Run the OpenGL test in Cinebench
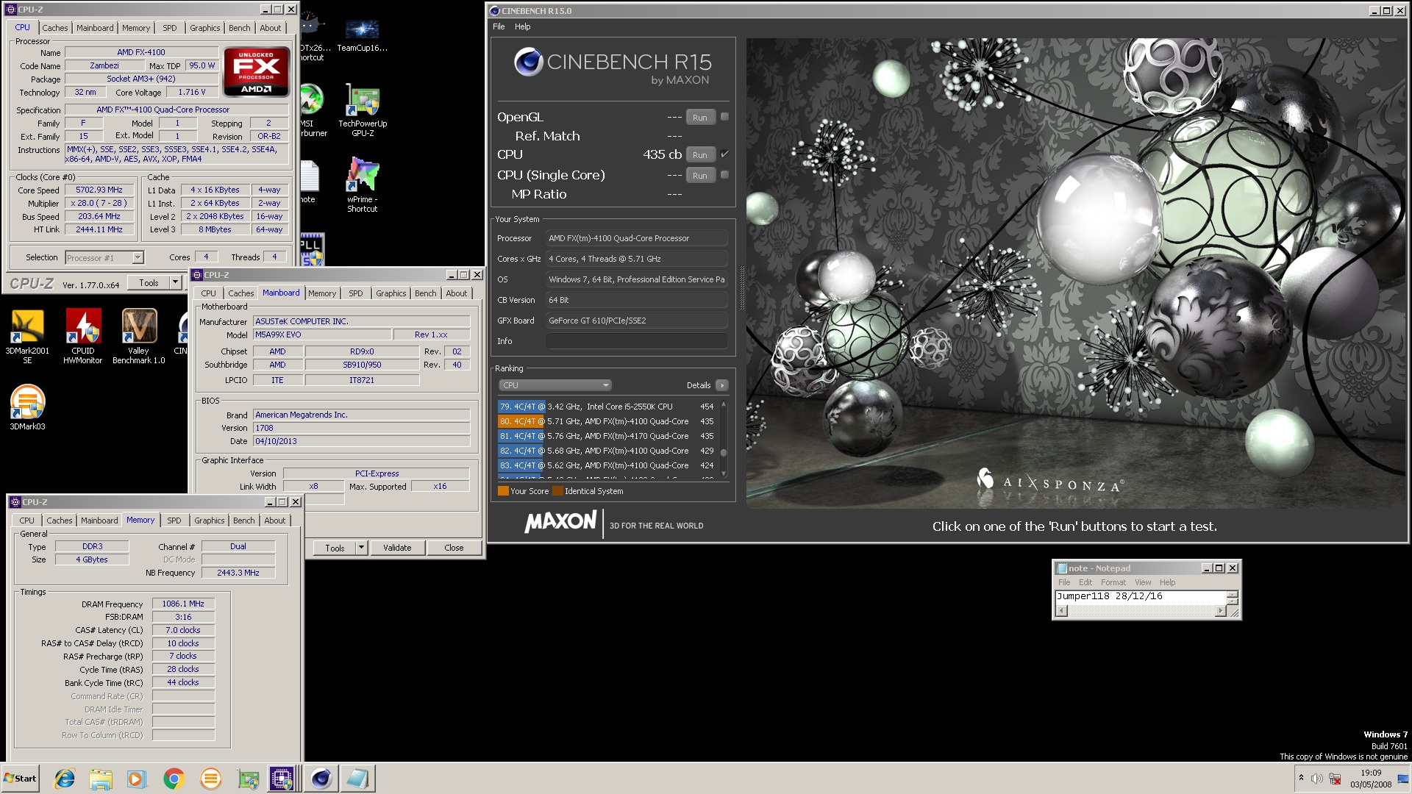The image size is (1412, 794). point(700,117)
